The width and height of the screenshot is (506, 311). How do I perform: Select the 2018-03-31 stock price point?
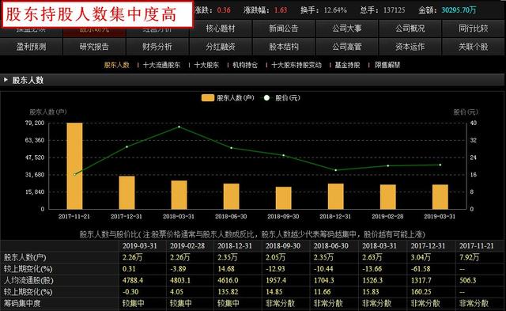point(179,127)
